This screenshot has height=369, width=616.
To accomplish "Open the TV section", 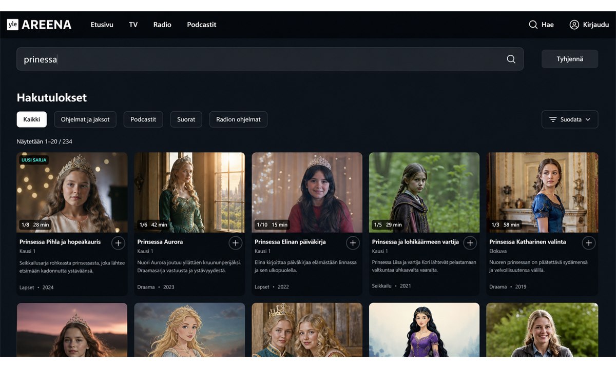I will (133, 25).
